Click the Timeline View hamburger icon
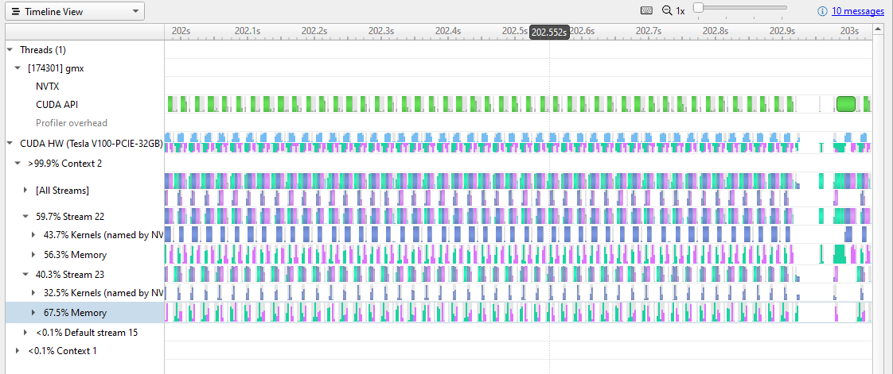The image size is (893, 374). point(16,11)
